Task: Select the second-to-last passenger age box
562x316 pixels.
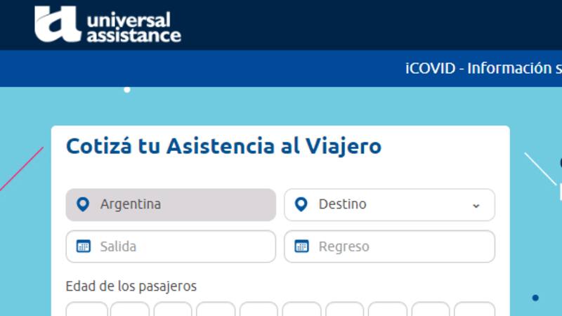Action: pos(431,310)
